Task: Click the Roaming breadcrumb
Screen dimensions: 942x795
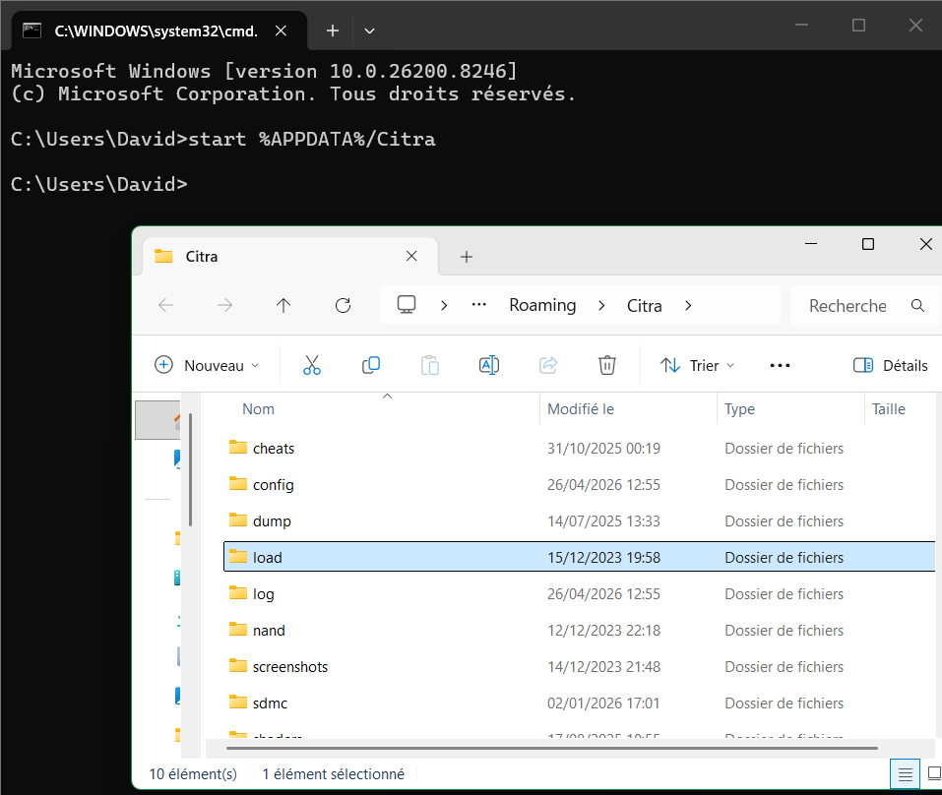Action: pyautogui.click(x=542, y=306)
